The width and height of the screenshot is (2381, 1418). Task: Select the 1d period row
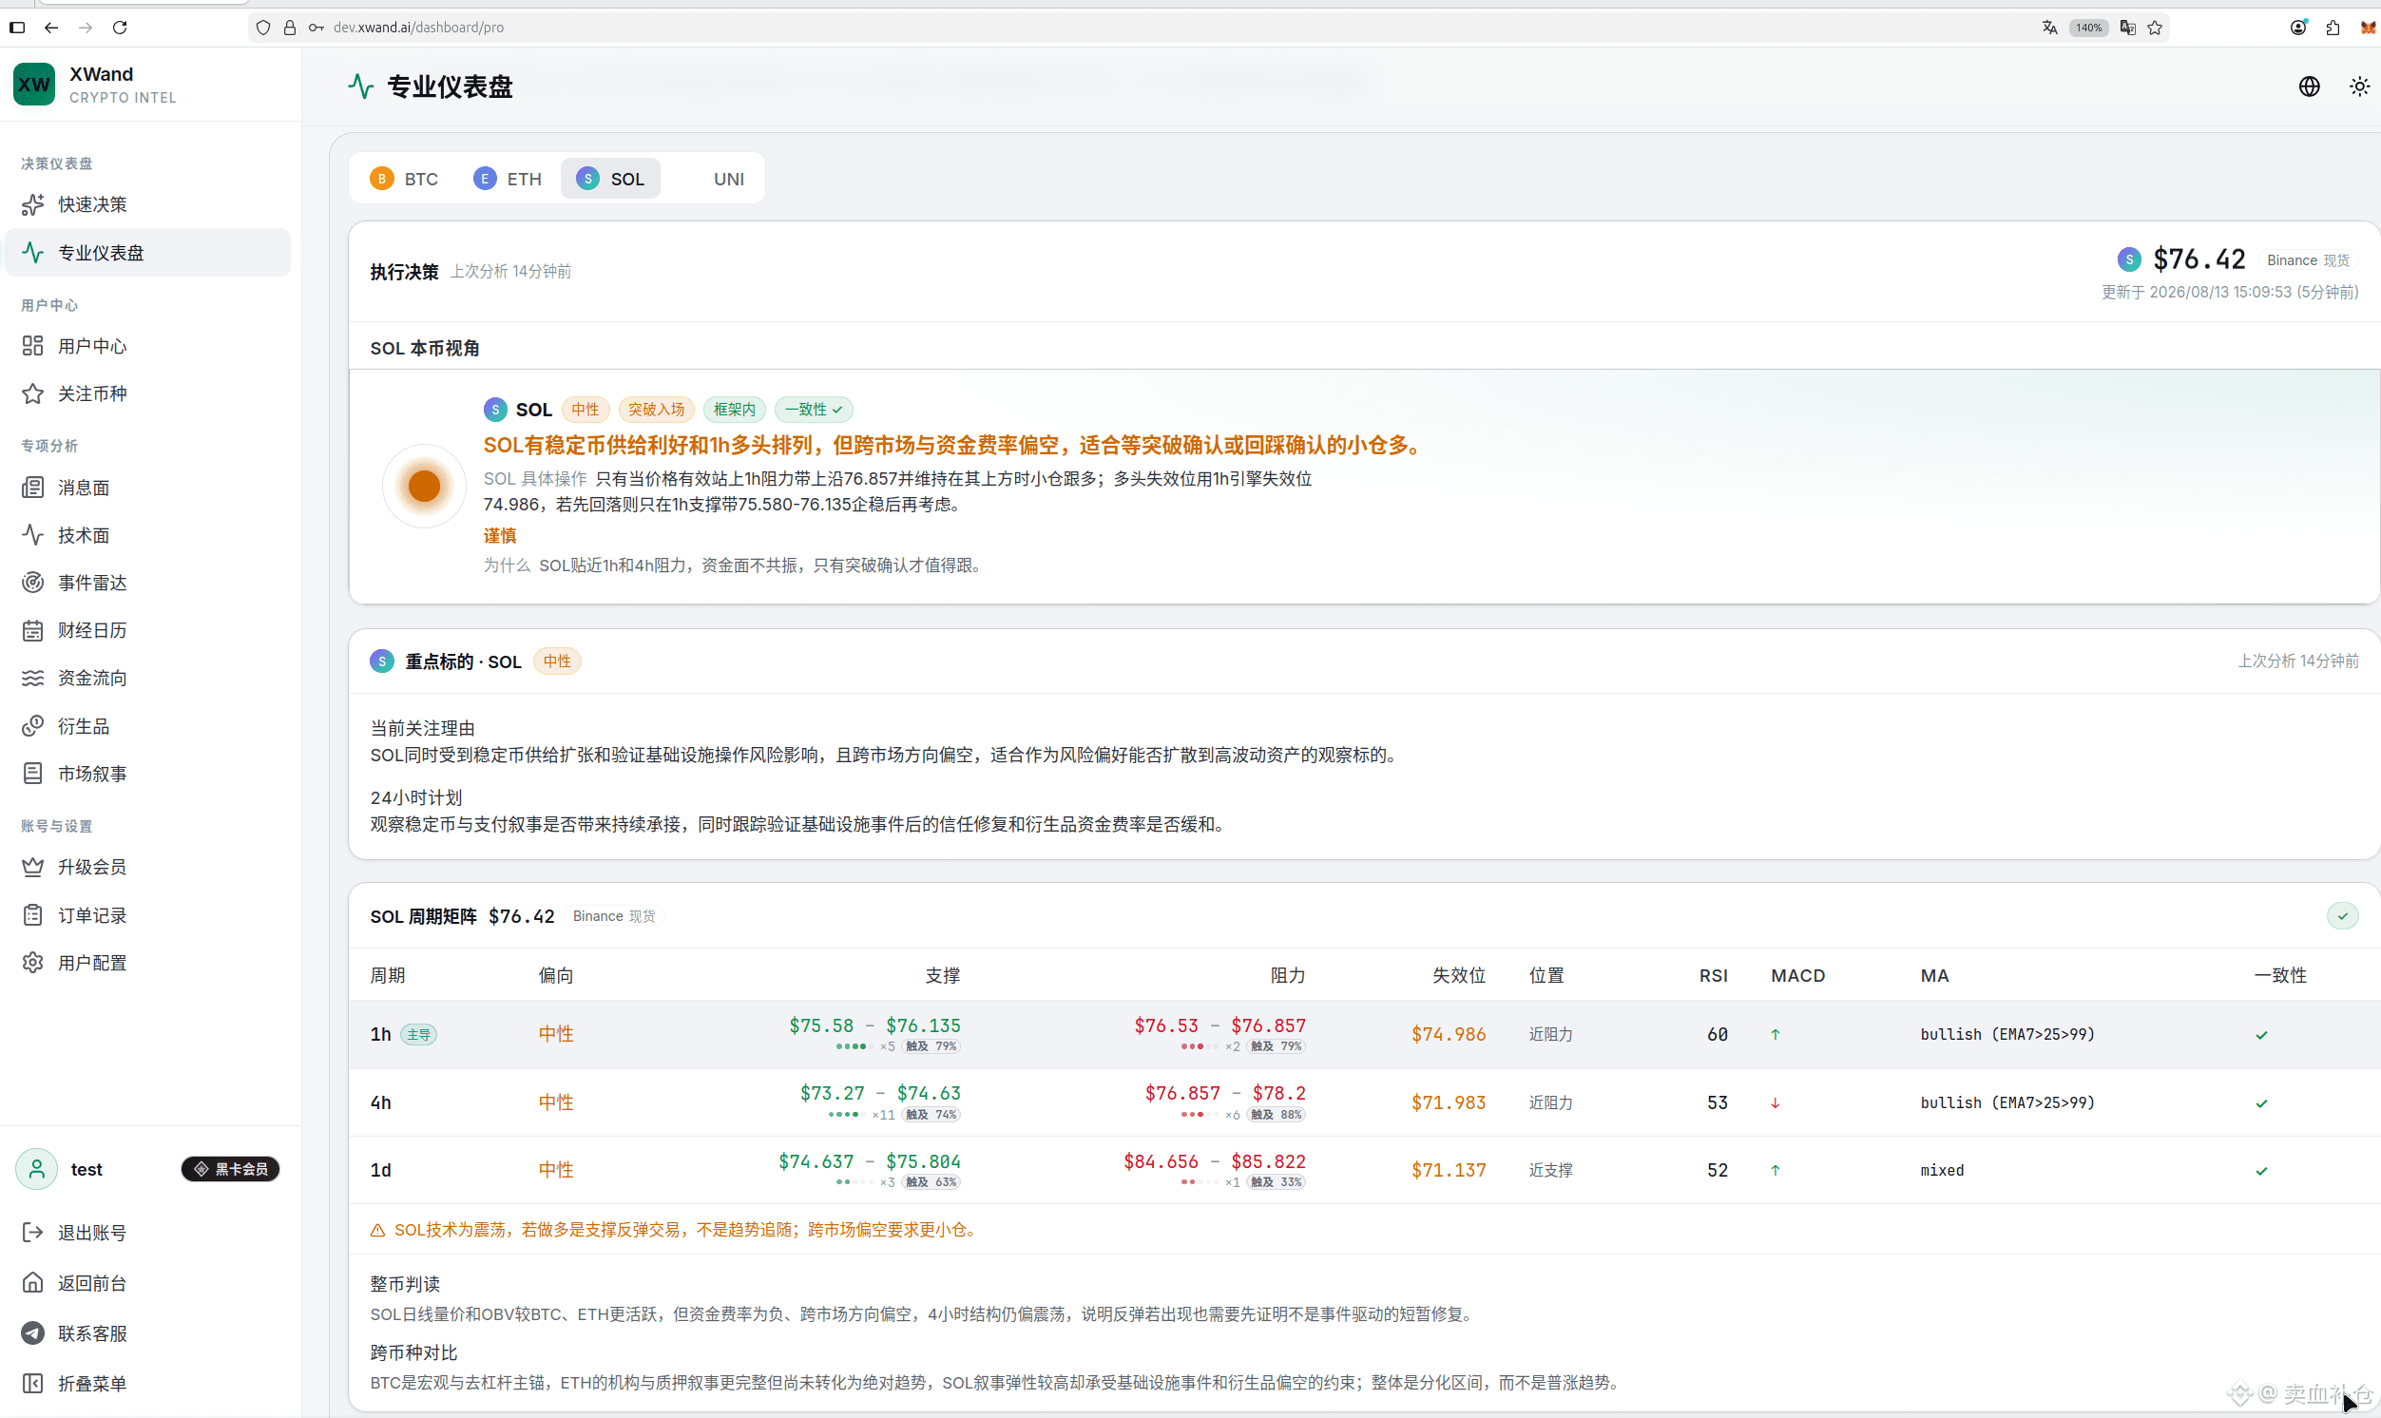[1363, 1171]
